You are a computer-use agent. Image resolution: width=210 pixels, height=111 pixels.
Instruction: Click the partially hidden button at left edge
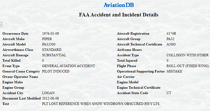point(1,25)
